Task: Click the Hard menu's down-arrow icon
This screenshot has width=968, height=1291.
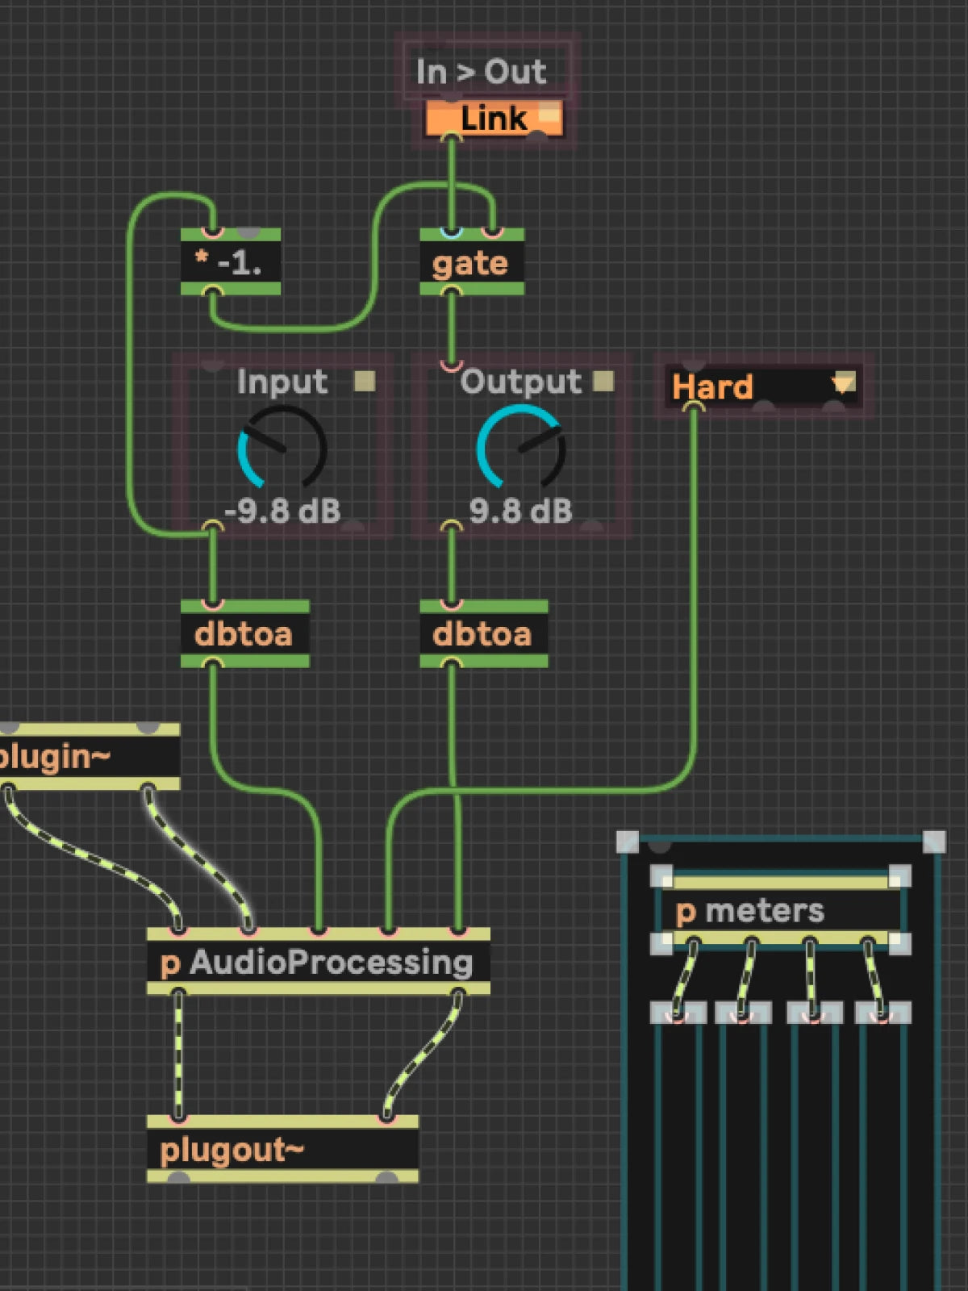Action: click(x=843, y=383)
